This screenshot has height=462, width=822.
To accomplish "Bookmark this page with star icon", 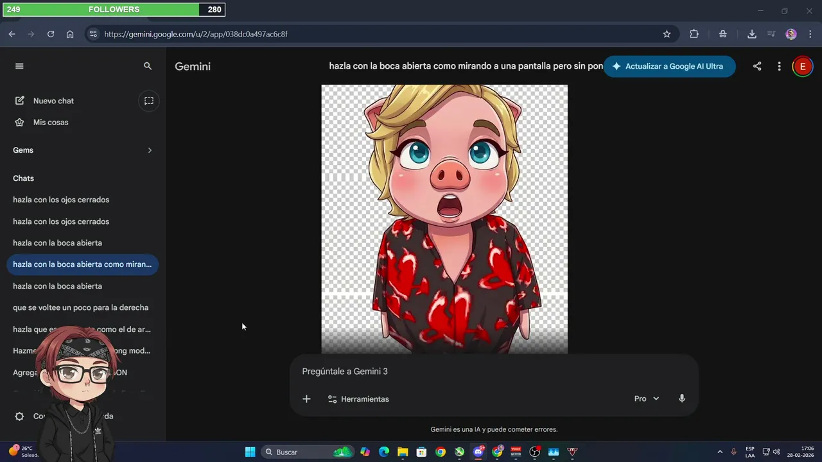I will (x=667, y=34).
